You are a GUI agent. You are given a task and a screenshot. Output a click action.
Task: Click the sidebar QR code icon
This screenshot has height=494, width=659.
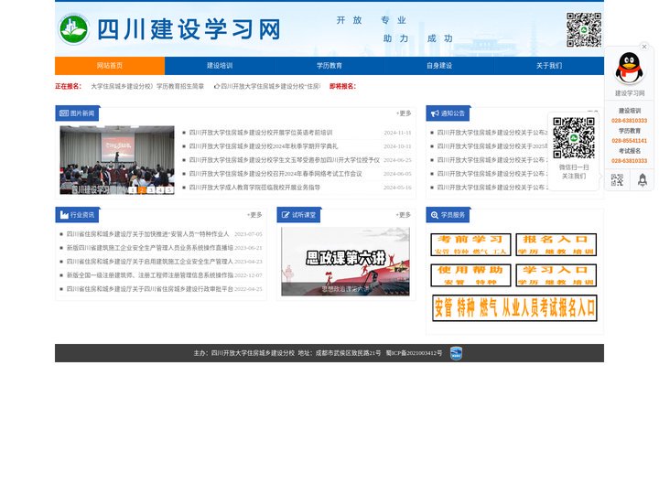[x=617, y=180]
